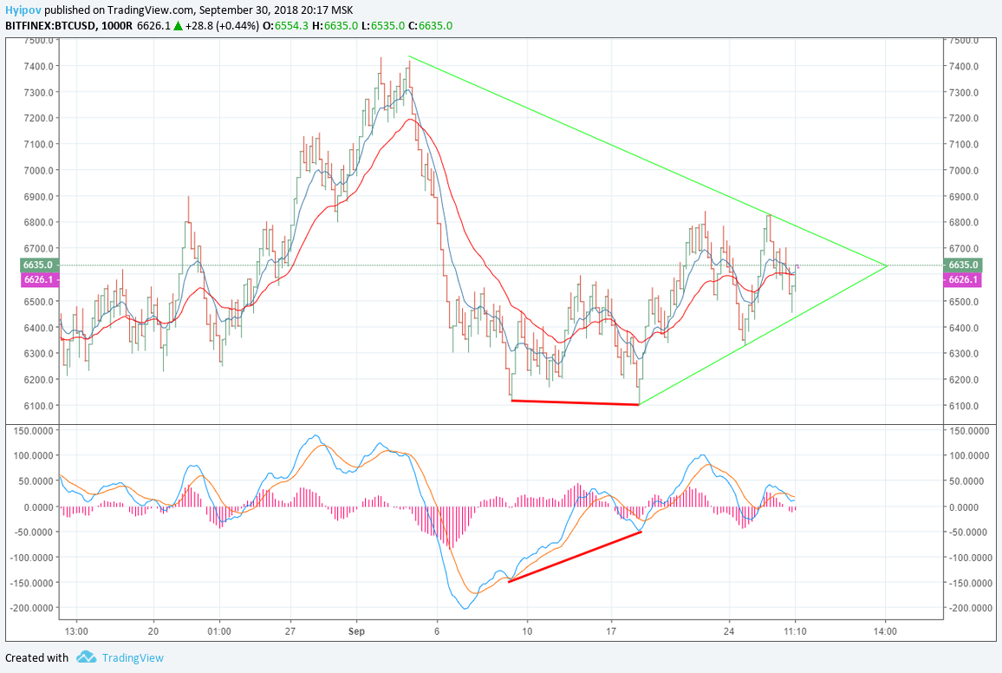Click the 27 date label on time axis
This screenshot has height=673, width=1002.
(290, 631)
